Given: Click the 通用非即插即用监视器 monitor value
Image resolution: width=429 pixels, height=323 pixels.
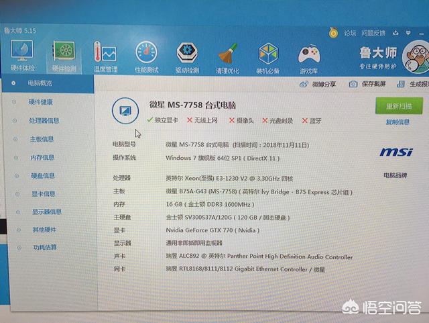Looking at the screenshot, I should pyautogui.click(x=194, y=243).
